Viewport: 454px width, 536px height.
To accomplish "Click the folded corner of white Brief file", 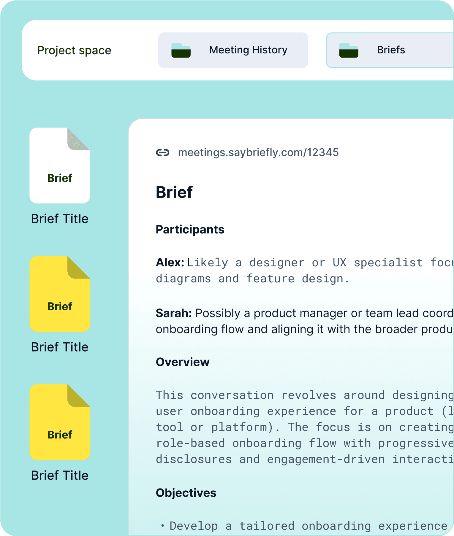I will 78,139.
